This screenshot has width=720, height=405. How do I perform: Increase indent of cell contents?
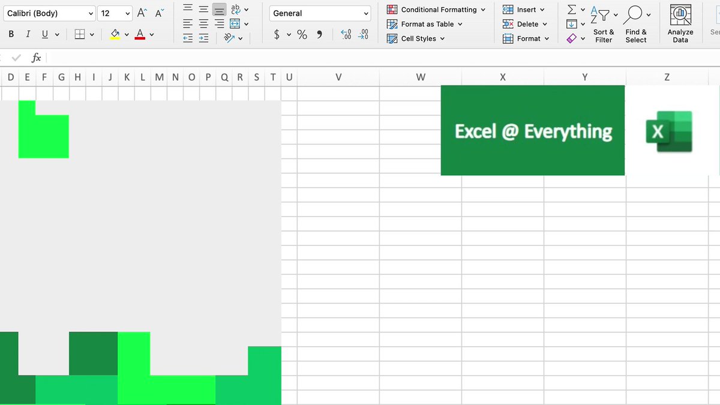tap(203, 38)
